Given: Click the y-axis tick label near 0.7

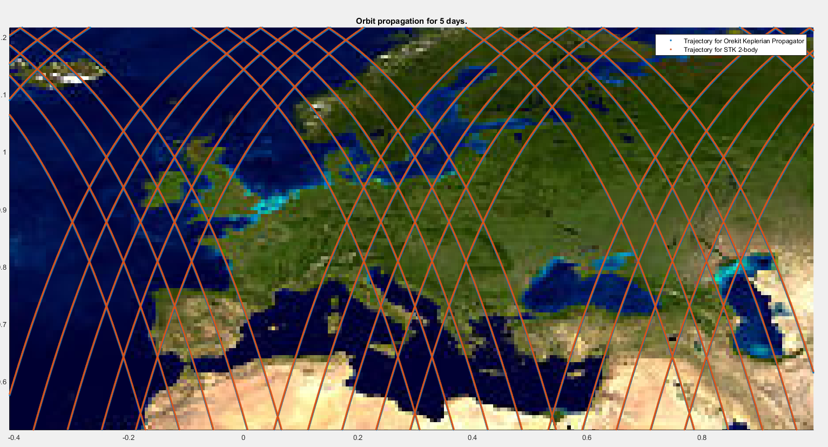Looking at the screenshot, I should click(4, 325).
